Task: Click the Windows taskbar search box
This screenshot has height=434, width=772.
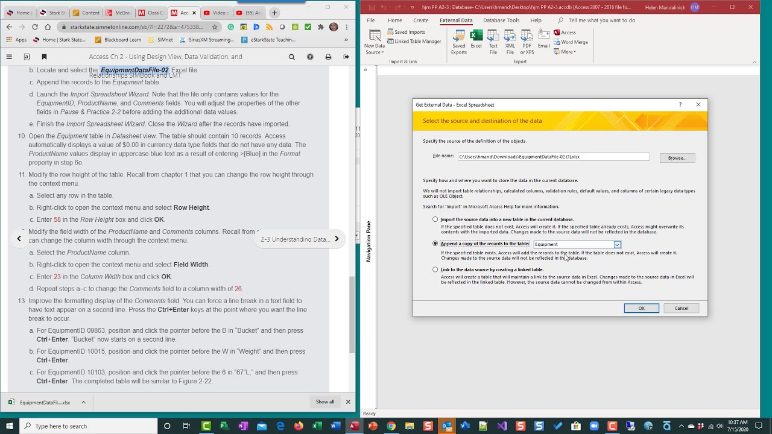Action: click(x=89, y=426)
